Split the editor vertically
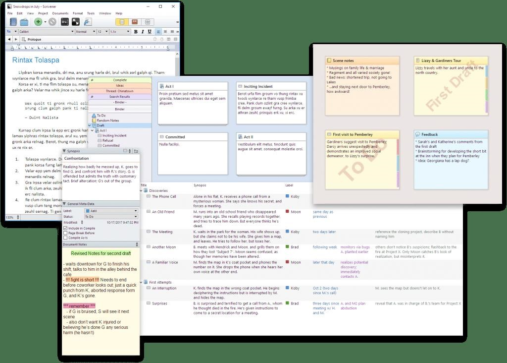Viewport: 507px width, 363px height. [x=169, y=39]
